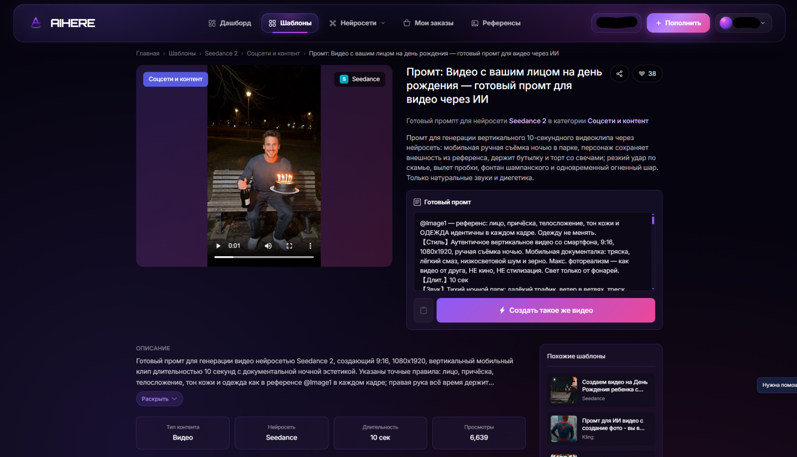Viewport: 797px width, 457px height.
Task: Click the Просмотры 6,639 card
Action: (x=479, y=433)
